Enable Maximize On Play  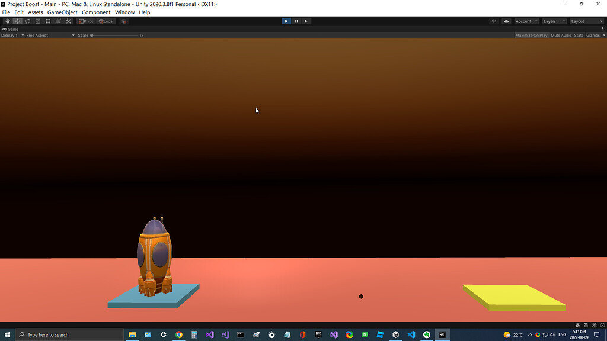(x=531, y=35)
